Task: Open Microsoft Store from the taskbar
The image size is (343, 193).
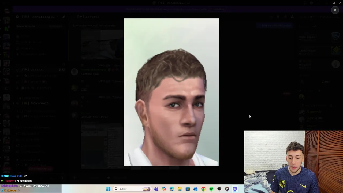Action: 188,189
